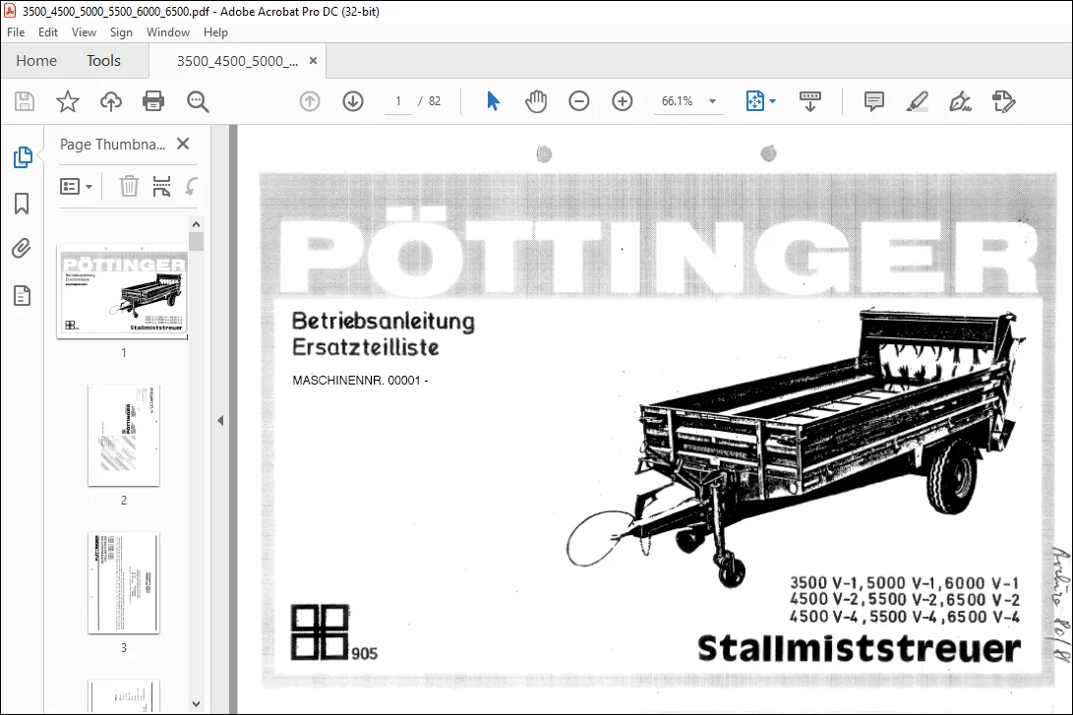Print the document with the printer icon
The image size is (1073, 715).
tap(153, 101)
